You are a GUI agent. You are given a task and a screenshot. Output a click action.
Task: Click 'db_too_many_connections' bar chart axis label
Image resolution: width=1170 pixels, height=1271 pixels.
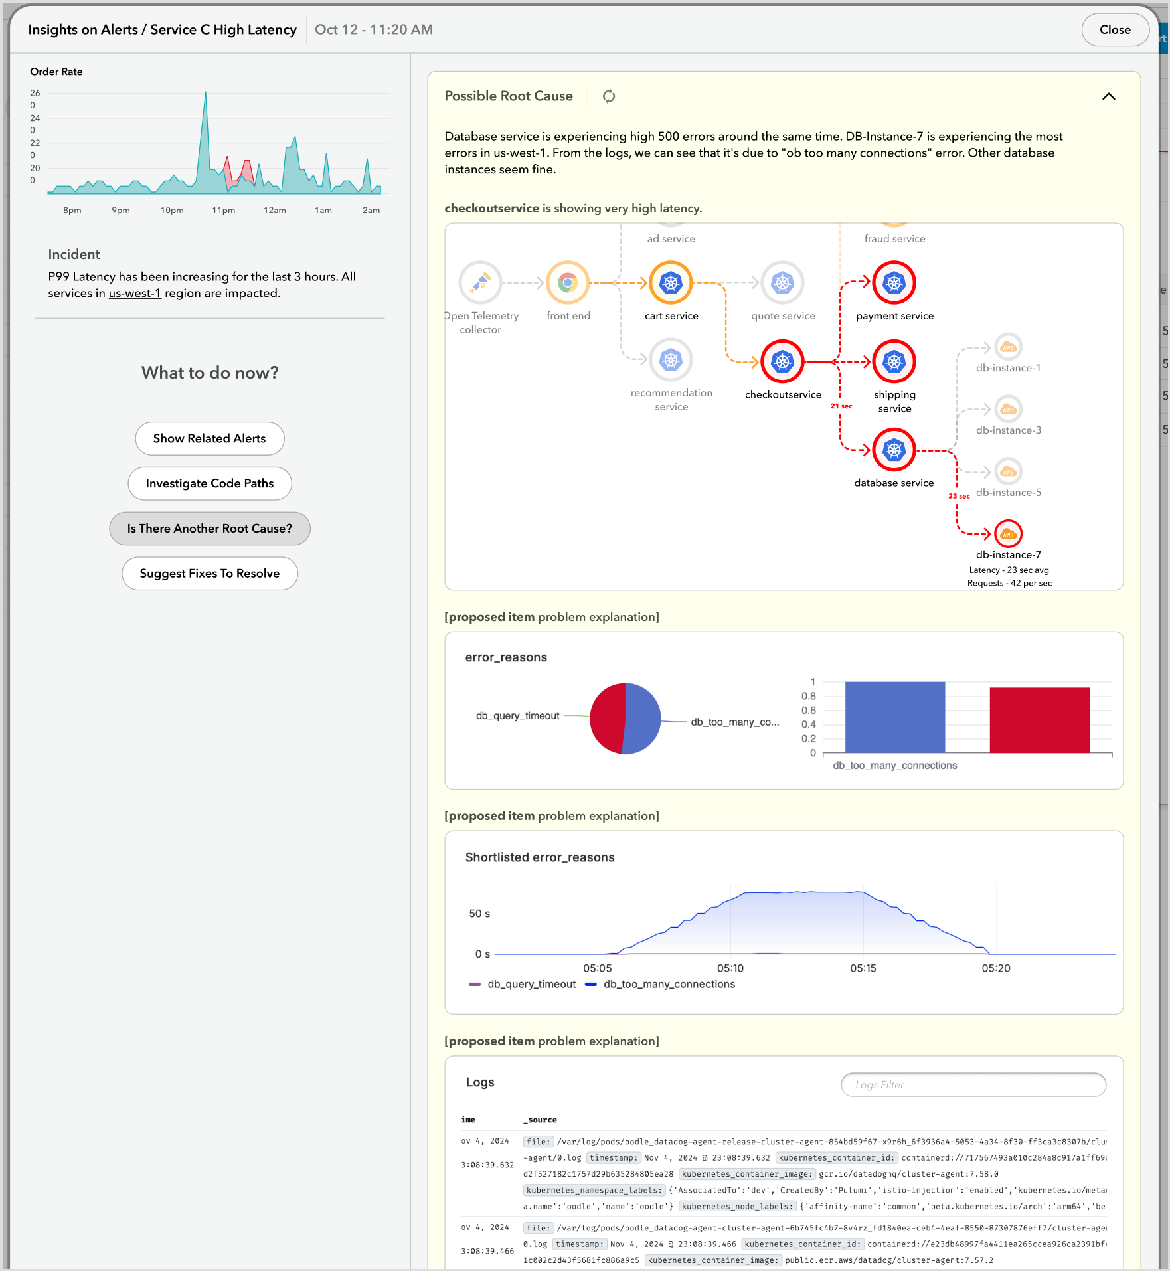(895, 766)
